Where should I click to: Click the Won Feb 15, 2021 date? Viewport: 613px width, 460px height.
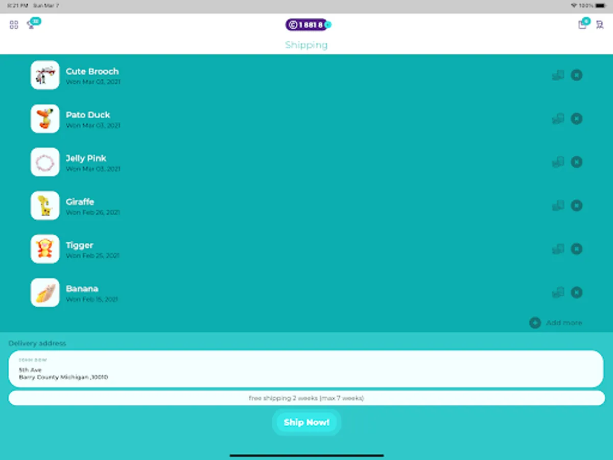(x=92, y=299)
